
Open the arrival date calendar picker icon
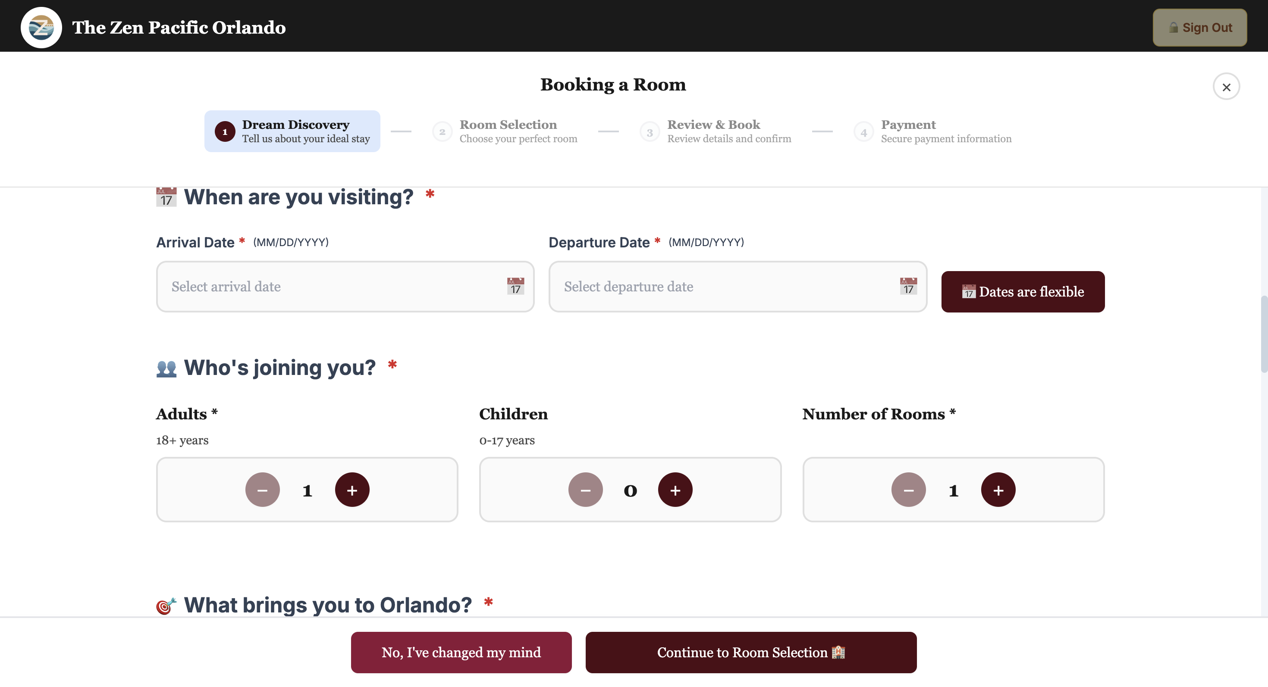(x=515, y=287)
